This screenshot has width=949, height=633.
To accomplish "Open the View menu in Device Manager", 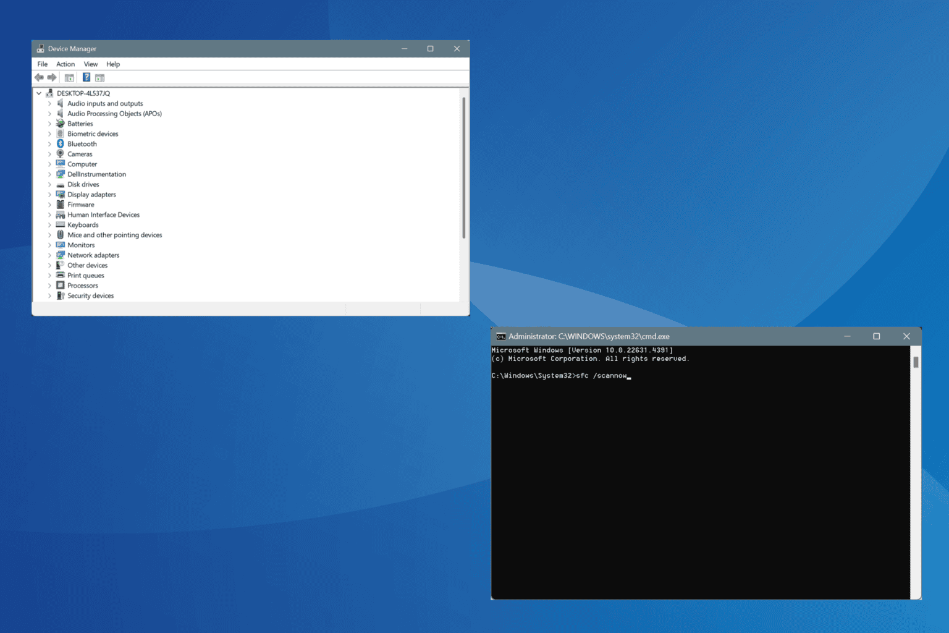I will 91,64.
